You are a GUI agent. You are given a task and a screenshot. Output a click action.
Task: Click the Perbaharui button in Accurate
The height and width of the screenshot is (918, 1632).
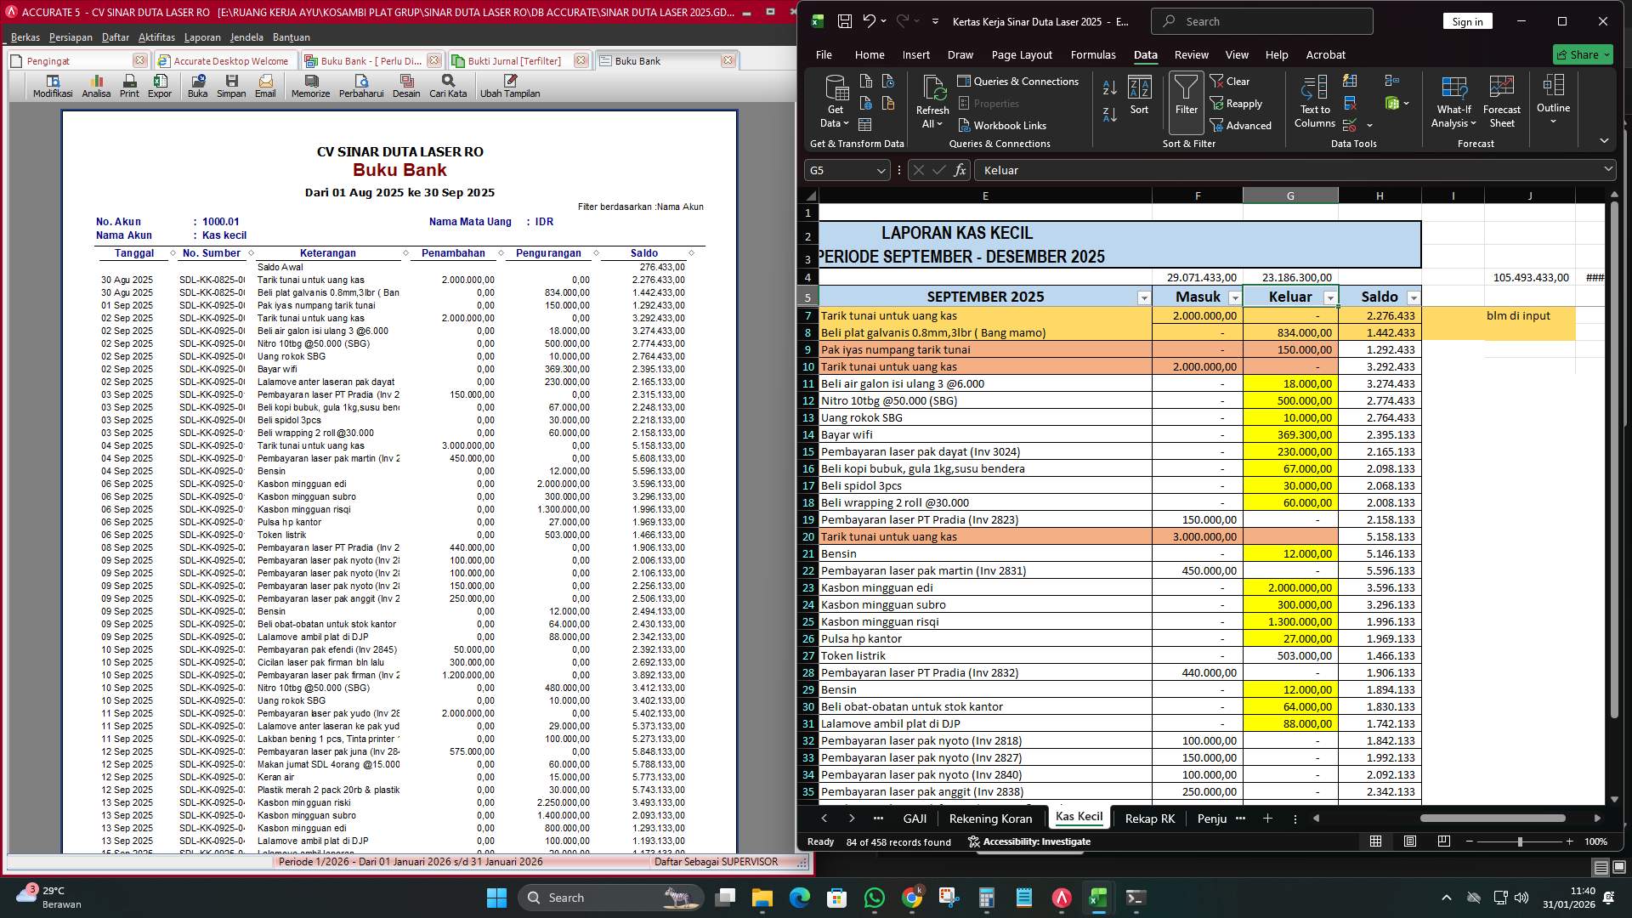coord(360,85)
